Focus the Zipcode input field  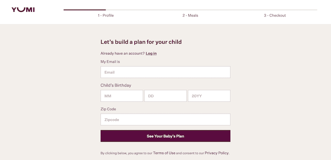(x=165, y=120)
